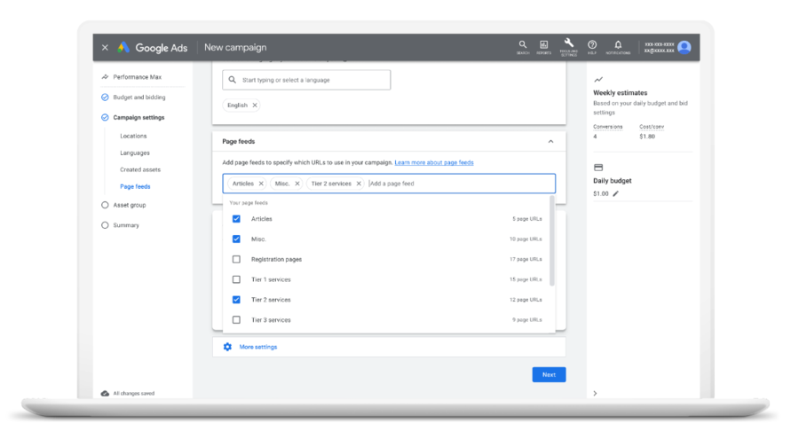Click the Next button
The image size is (799, 423).
(549, 374)
